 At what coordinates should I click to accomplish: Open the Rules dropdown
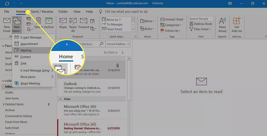(147, 29)
